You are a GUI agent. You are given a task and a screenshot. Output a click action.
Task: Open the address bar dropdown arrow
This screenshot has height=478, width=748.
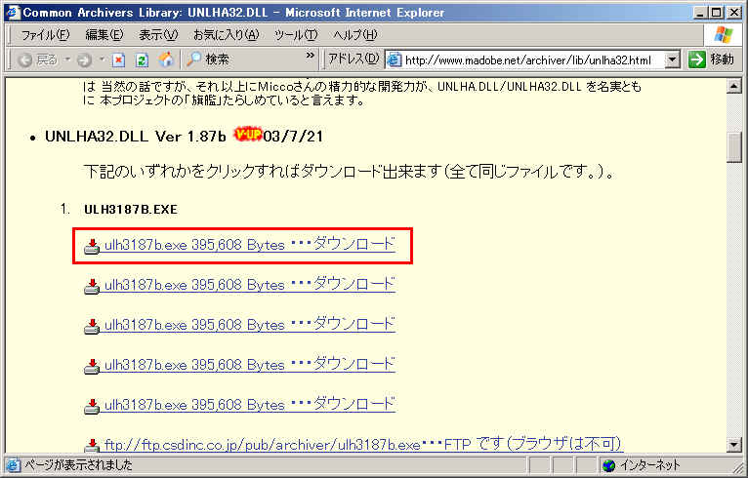click(672, 60)
